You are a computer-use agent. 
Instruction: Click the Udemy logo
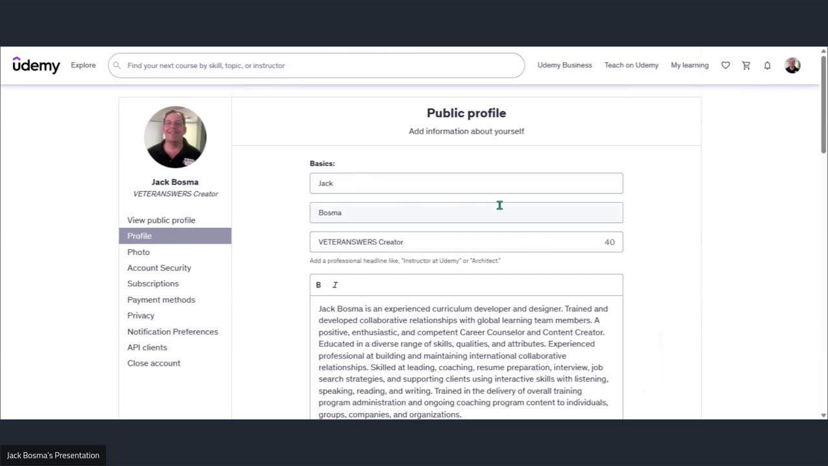click(x=36, y=65)
